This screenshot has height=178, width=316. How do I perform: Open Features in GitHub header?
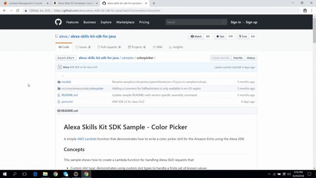(x=73, y=22)
